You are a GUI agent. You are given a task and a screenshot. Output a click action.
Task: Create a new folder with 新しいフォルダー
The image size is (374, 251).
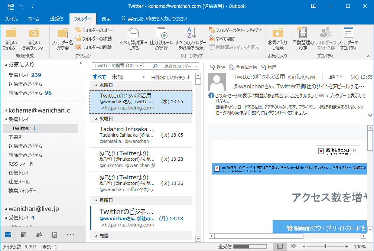point(11,39)
